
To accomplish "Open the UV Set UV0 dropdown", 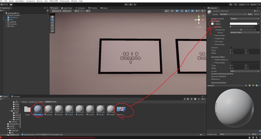I will click(245, 71).
